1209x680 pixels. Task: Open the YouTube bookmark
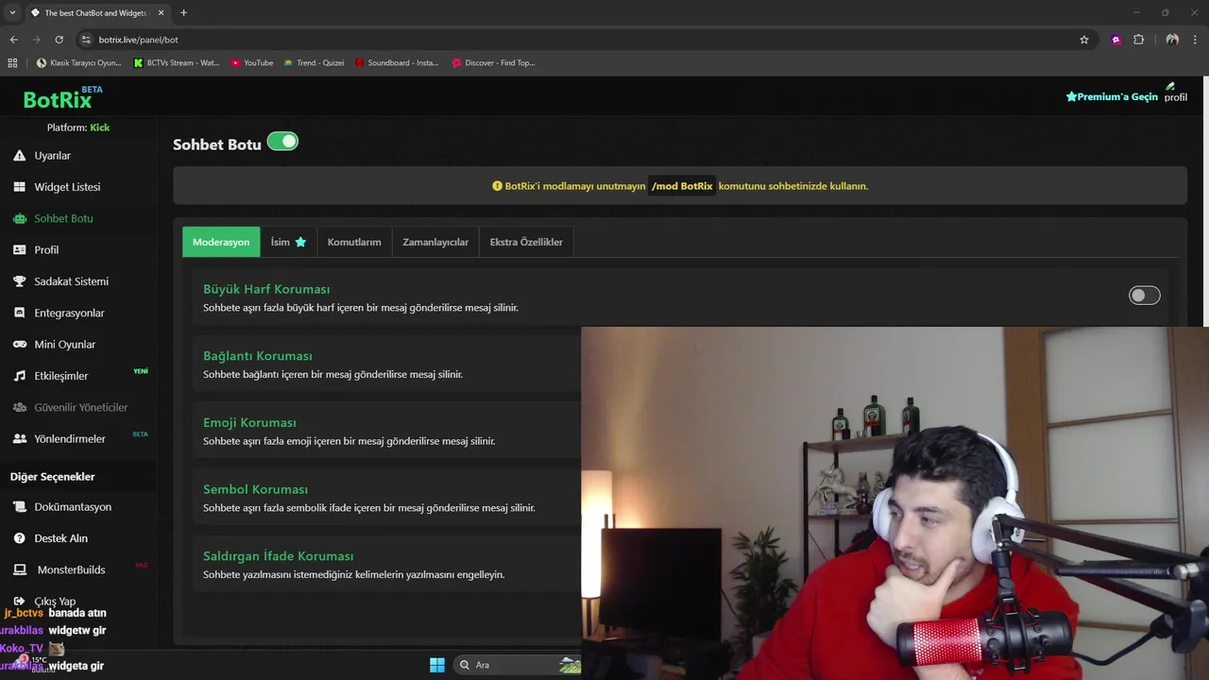click(x=252, y=63)
